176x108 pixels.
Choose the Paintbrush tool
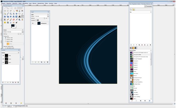click(11, 20)
